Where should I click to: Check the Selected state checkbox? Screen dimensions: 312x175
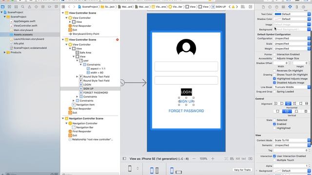(274, 120)
